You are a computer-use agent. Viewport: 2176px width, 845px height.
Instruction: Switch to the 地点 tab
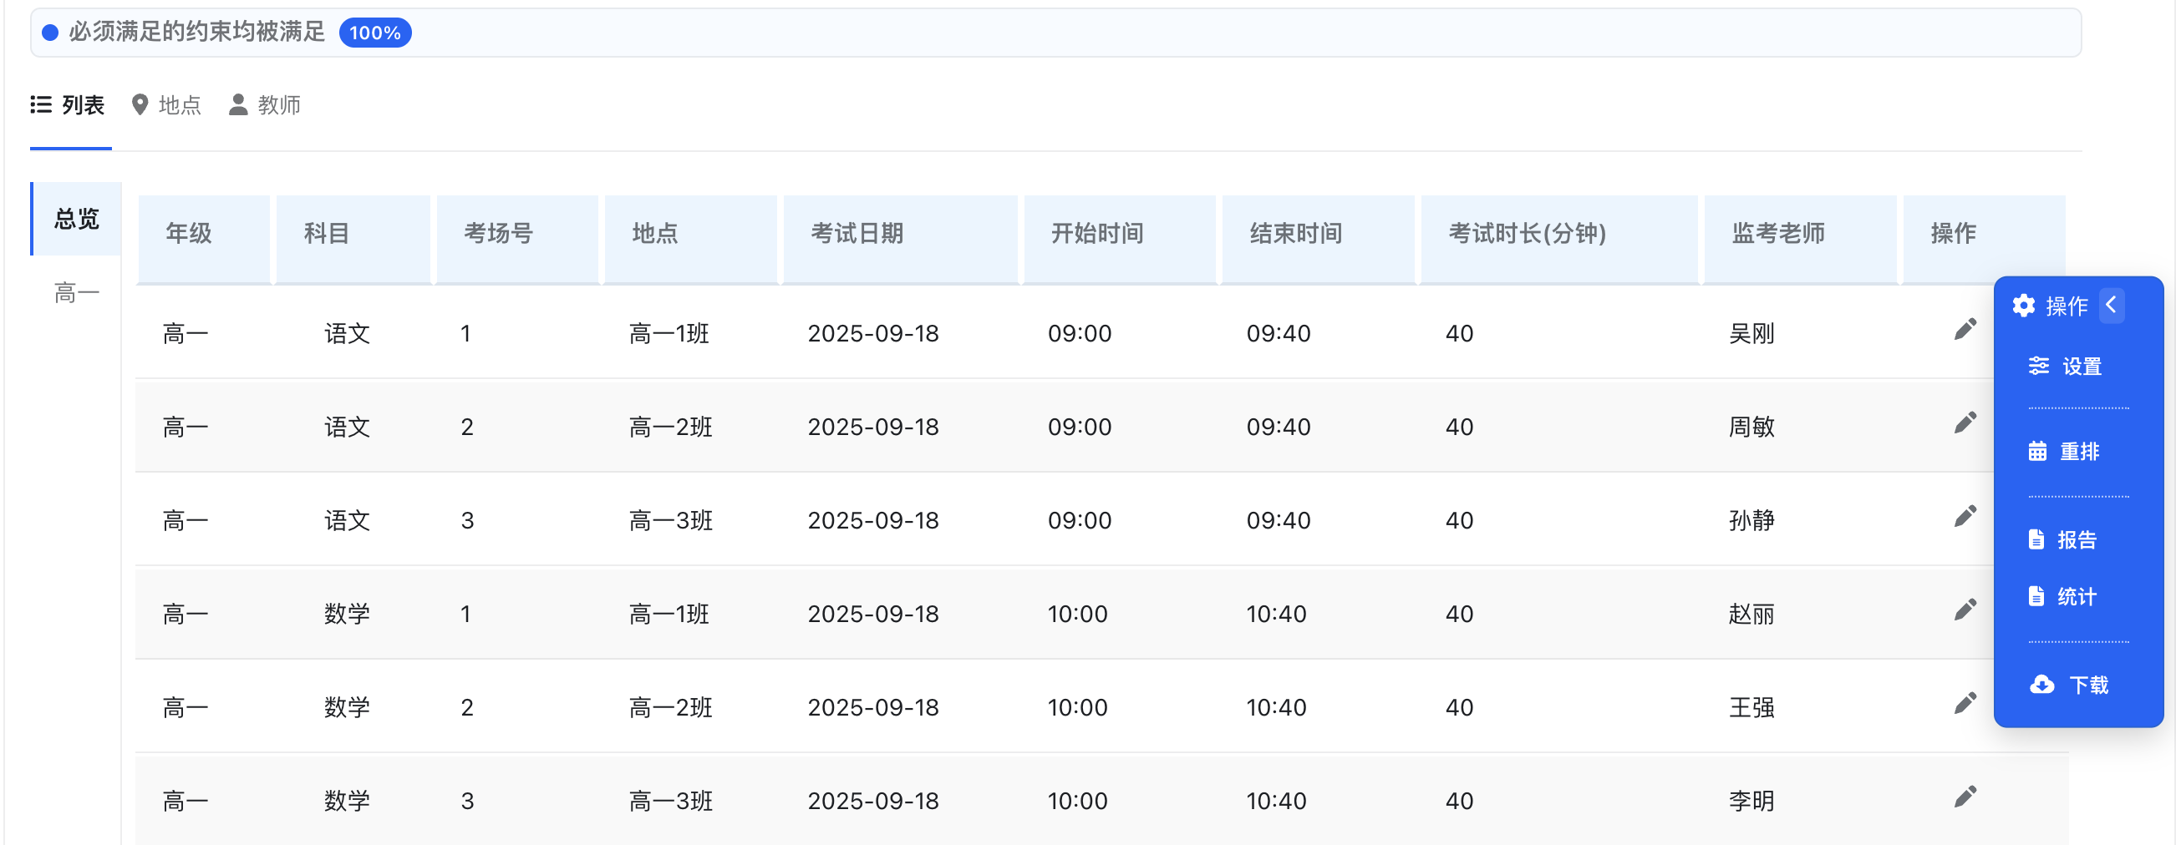165,104
